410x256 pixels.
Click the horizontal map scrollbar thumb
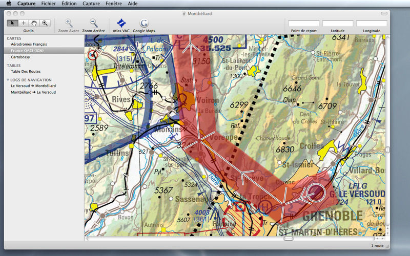pos(289,239)
